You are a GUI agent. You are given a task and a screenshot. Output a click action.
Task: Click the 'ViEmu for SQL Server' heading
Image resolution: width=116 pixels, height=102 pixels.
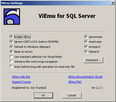point(67,16)
